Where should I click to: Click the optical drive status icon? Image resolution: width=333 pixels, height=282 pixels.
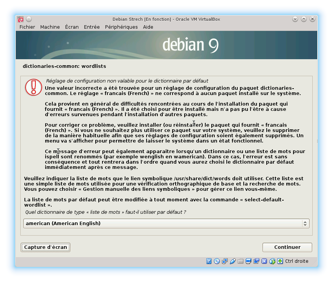tap(217, 261)
